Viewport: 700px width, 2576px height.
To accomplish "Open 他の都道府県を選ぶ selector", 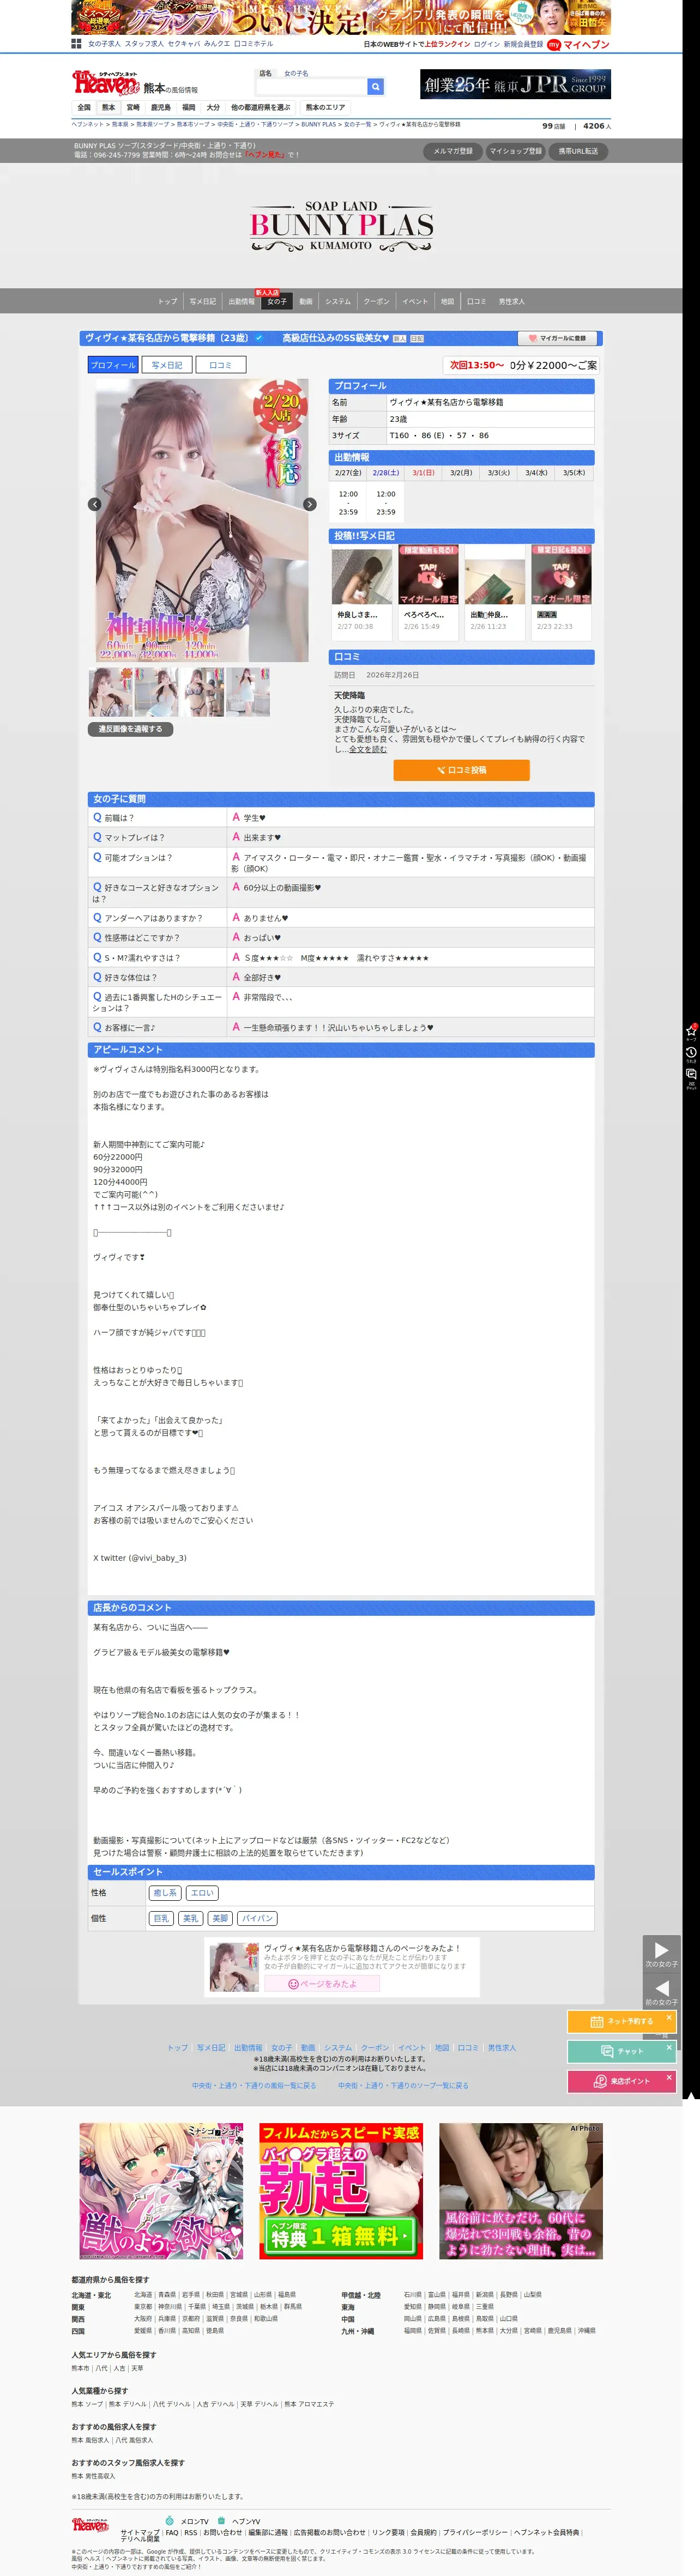I will pos(260,107).
